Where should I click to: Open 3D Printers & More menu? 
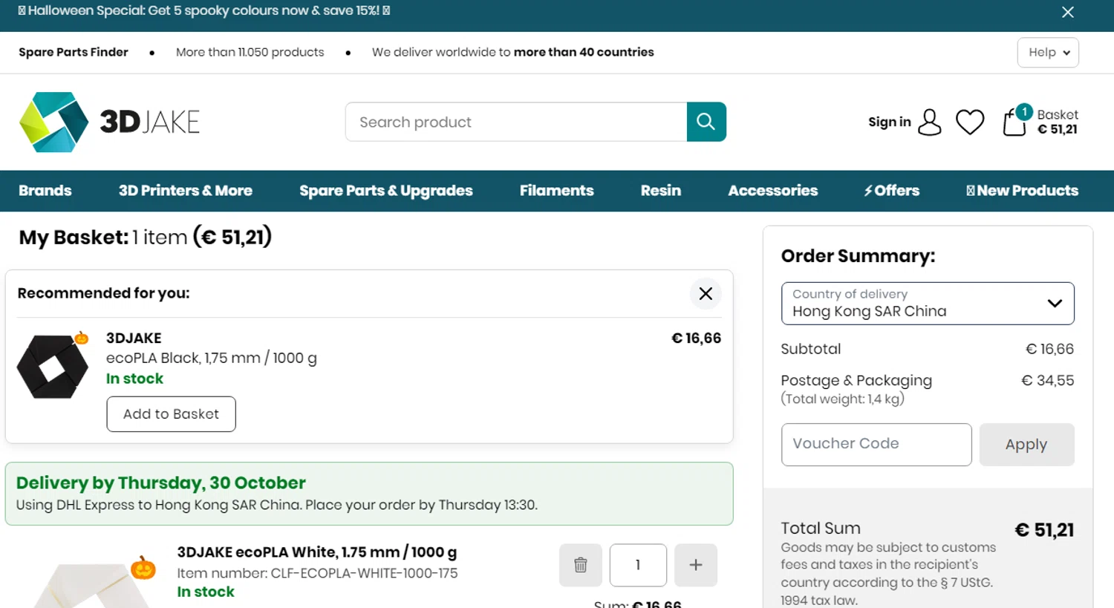coord(186,191)
